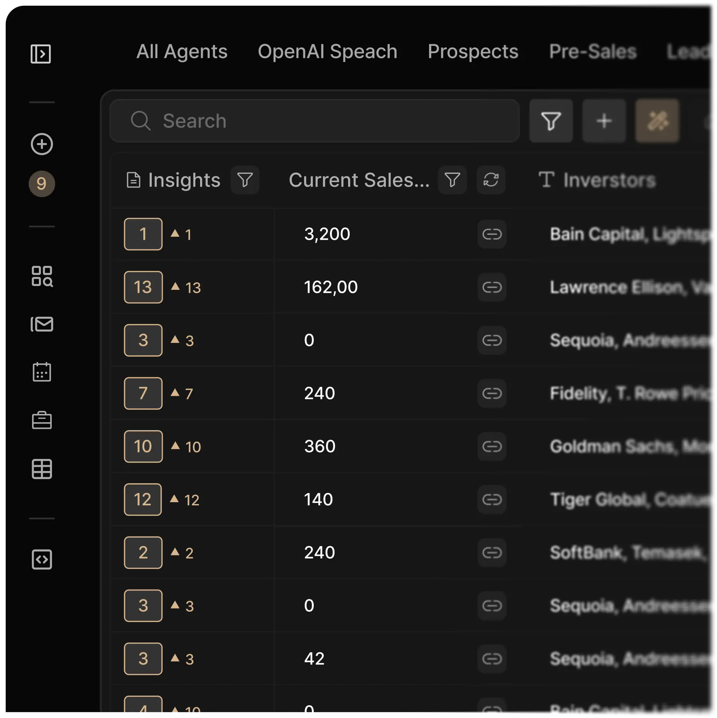Viewport: 717px width, 718px height.
Task: Switch to the Prospects tab
Action: click(473, 52)
